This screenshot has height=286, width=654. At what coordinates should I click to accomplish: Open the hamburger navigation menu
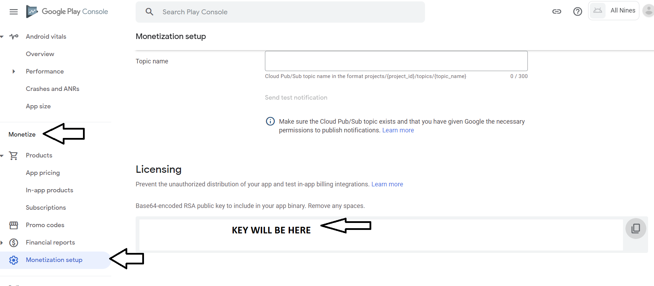[x=14, y=12]
